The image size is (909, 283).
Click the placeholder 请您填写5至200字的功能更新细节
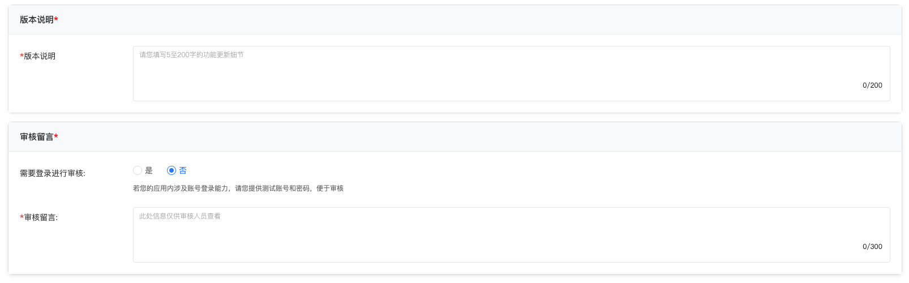click(x=191, y=55)
